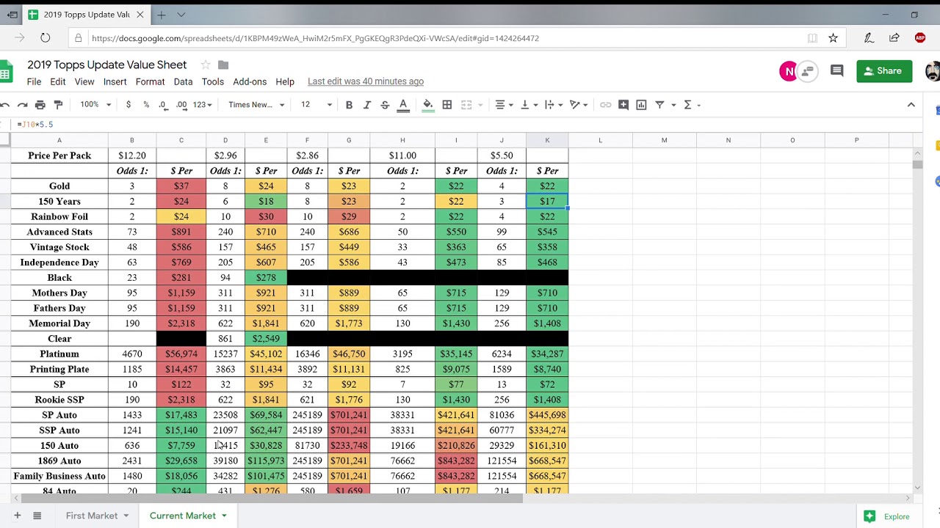Open the browser share icon

894,38
